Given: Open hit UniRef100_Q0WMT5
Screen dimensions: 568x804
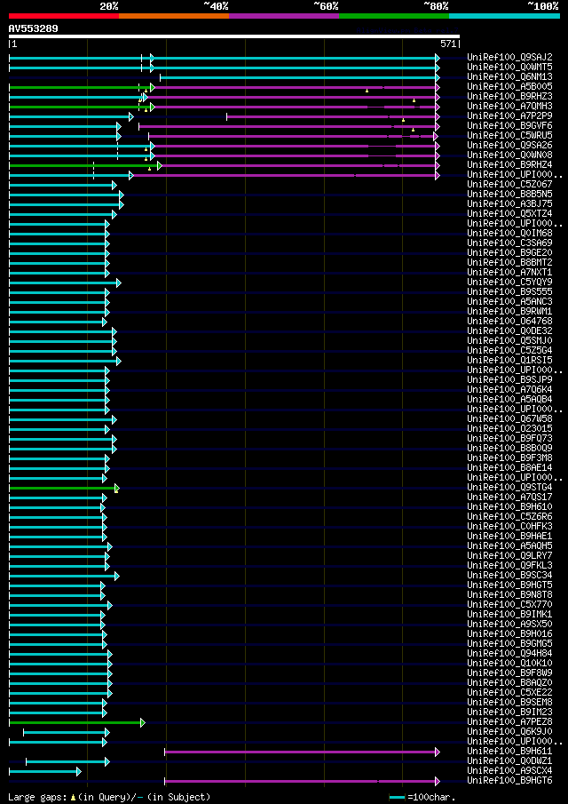Looking at the screenshot, I should click(510, 68).
